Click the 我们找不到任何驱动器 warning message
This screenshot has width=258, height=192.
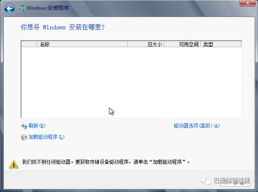pyautogui.click(x=106, y=162)
